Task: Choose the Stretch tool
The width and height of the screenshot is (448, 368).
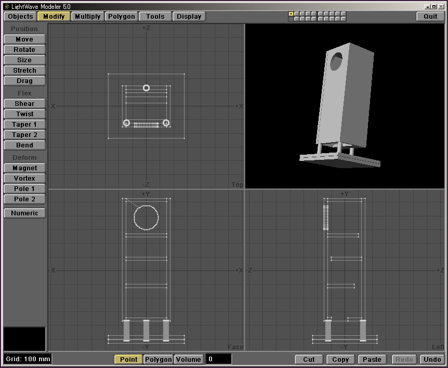Action: [24, 71]
